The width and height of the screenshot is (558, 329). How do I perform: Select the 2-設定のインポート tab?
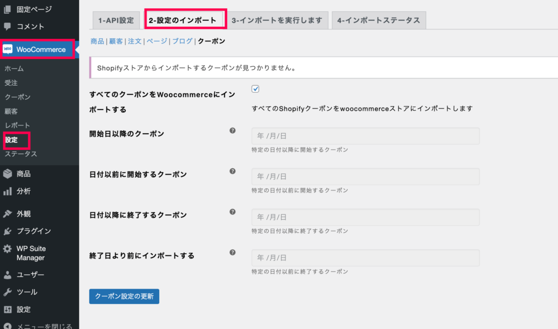(183, 20)
